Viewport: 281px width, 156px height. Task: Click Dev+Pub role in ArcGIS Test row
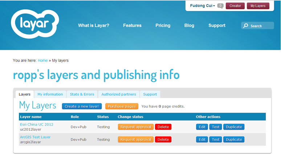(x=78, y=140)
